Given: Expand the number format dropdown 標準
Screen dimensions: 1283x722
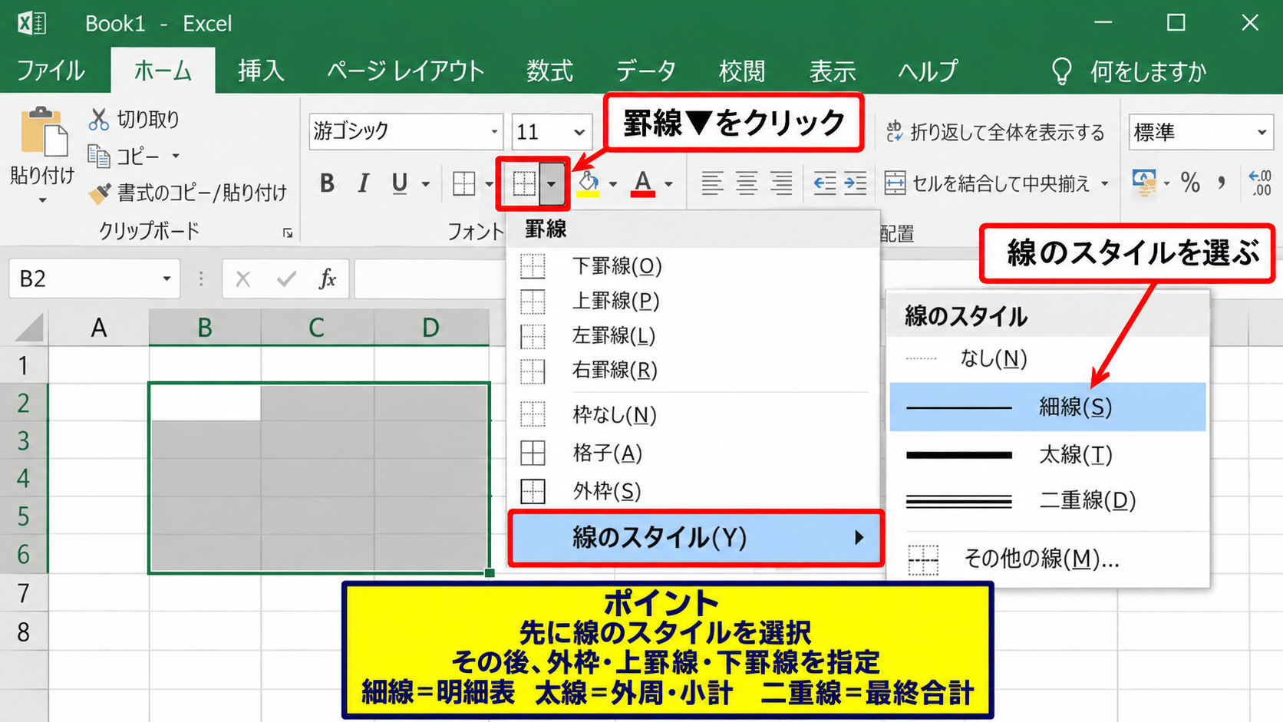Looking at the screenshot, I should point(1262,132).
